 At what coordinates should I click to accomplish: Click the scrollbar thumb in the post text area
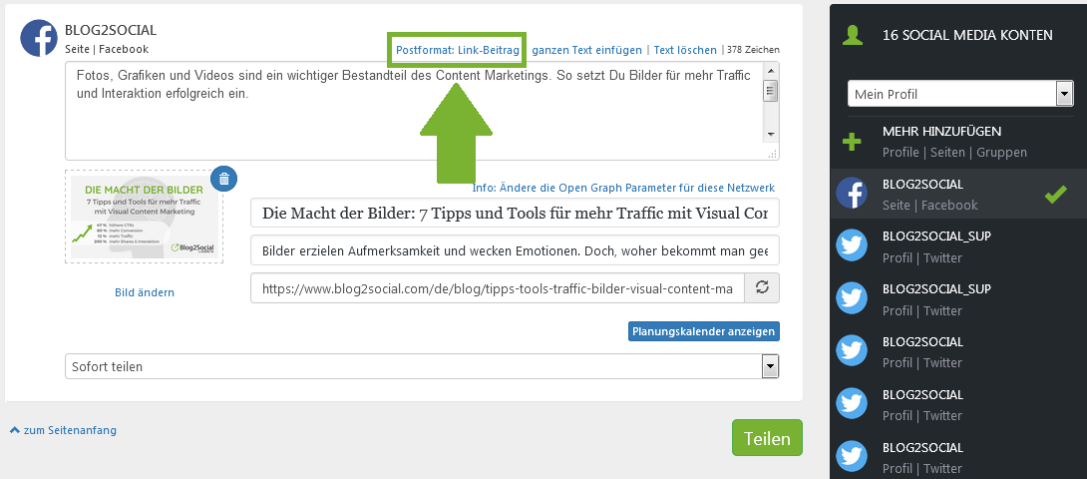click(771, 91)
